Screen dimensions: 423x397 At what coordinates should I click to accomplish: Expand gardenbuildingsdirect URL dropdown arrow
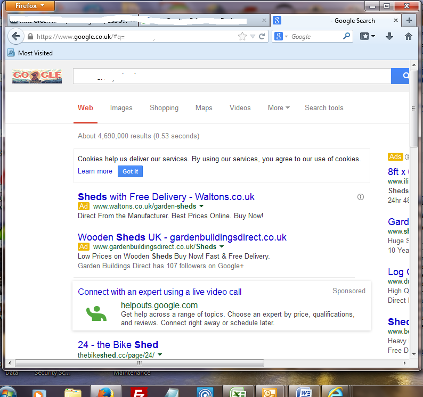tap(222, 246)
